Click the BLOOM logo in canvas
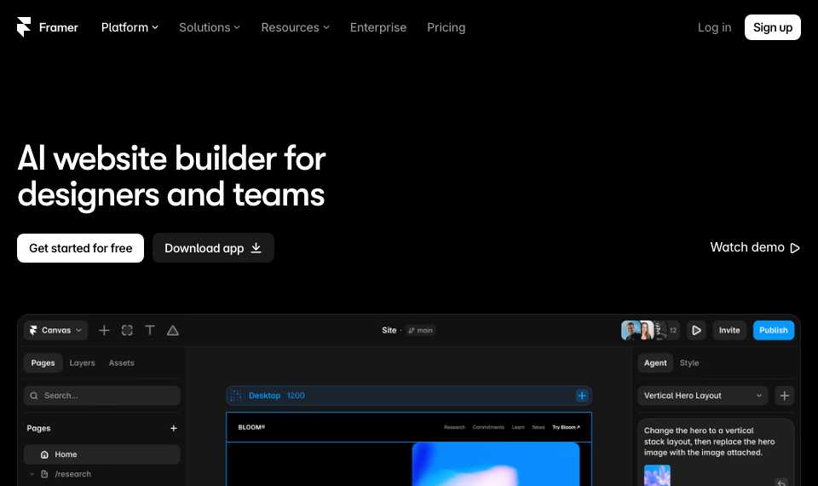This screenshot has width=818, height=486. pyautogui.click(x=251, y=427)
